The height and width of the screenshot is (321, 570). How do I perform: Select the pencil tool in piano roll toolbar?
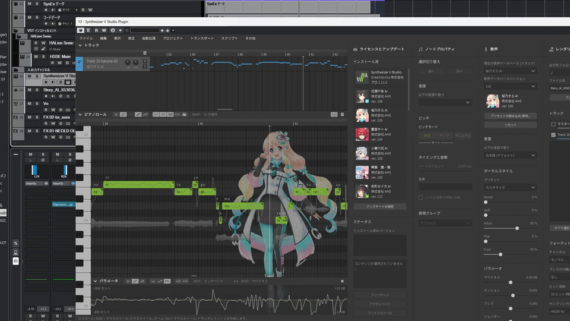point(123,115)
